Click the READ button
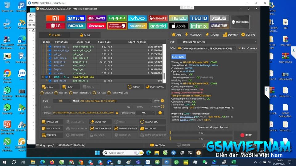 [70, 87]
